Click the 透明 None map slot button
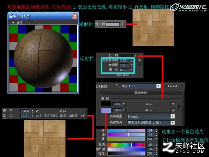209x157 pixels. [63, 111]
